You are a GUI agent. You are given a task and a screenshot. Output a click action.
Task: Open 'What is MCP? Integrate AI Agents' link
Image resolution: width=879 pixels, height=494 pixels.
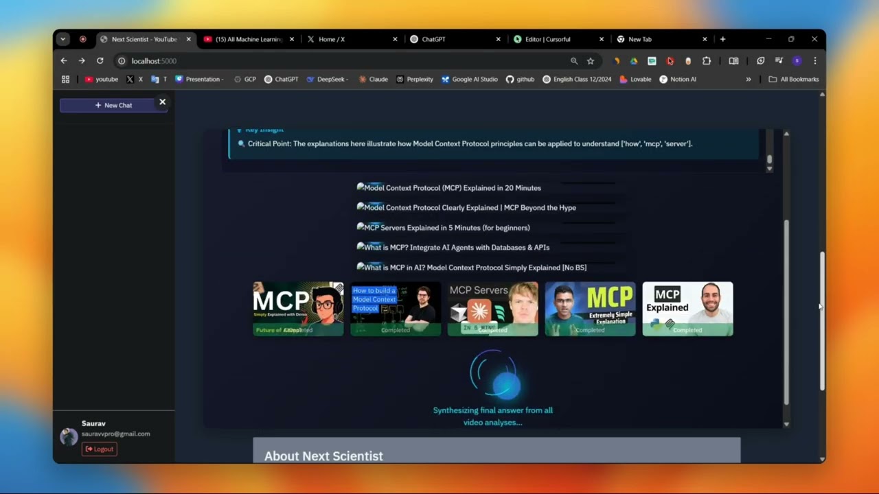(457, 247)
